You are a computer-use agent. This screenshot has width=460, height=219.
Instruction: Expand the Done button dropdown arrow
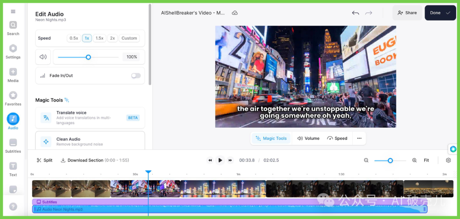(x=448, y=13)
